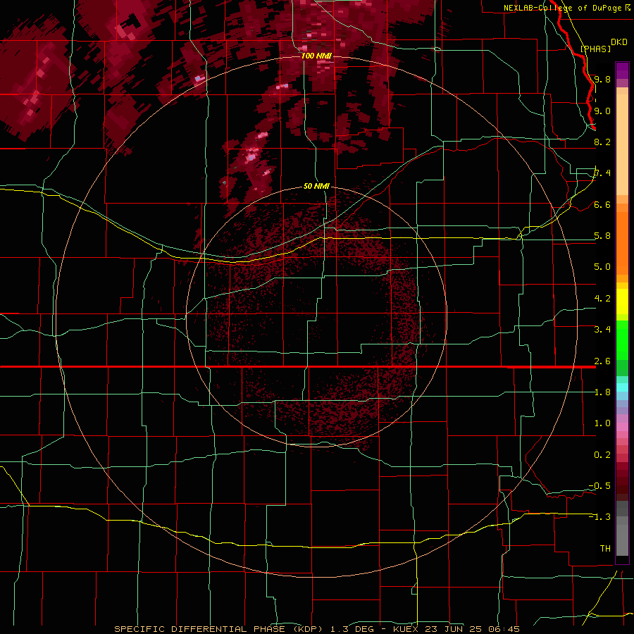Pick the purple top segment of color bar
The width and height of the screenshot is (634, 634).
click(622, 70)
